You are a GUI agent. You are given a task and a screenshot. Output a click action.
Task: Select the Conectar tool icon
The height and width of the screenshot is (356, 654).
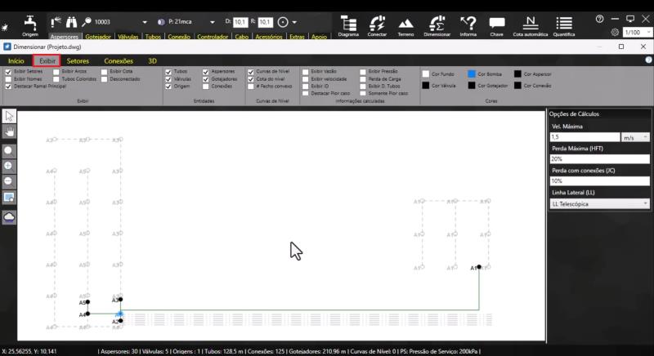[x=377, y=24]
